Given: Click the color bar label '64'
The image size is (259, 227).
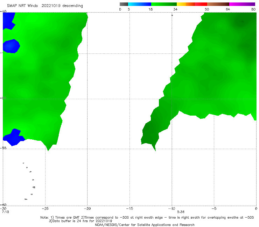Looking at the screenshot, I should click(x=228, y=9).
